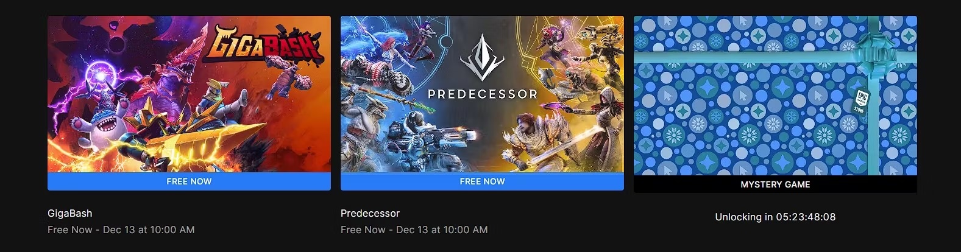Open the Predecessor title link
This screenshot has height=252, width=961.
point(370,213)
